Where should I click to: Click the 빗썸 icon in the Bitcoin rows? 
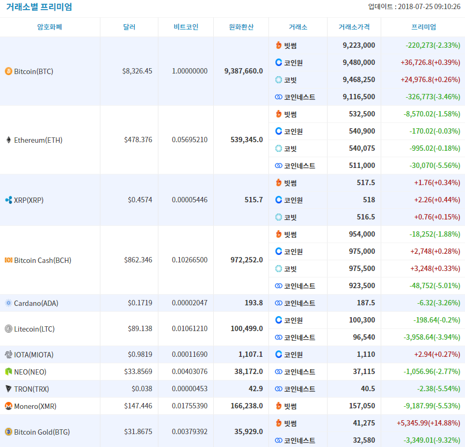coord(279,46)
